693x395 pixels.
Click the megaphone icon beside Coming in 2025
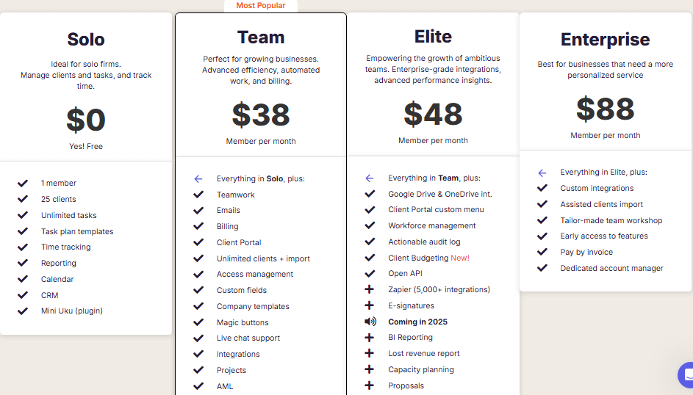[370, 322]
